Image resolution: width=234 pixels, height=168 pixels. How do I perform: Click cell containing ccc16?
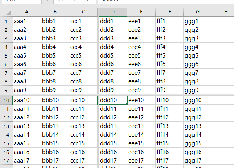coord(83,152)
